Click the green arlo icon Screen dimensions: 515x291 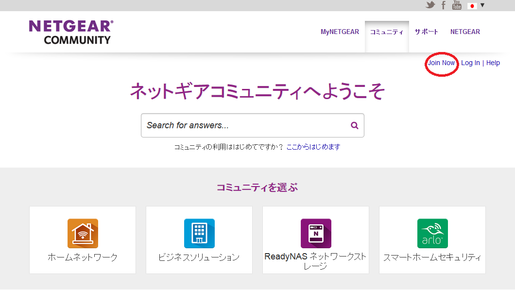[432, 233]
